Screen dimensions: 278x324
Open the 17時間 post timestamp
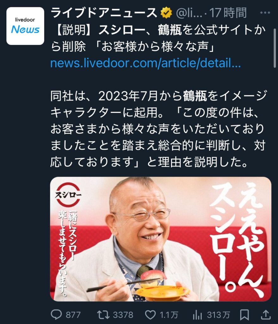(x=228, y=13)
